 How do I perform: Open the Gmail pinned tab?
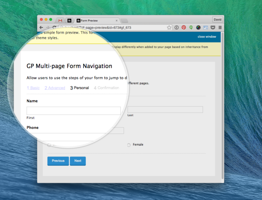[60, 20]
